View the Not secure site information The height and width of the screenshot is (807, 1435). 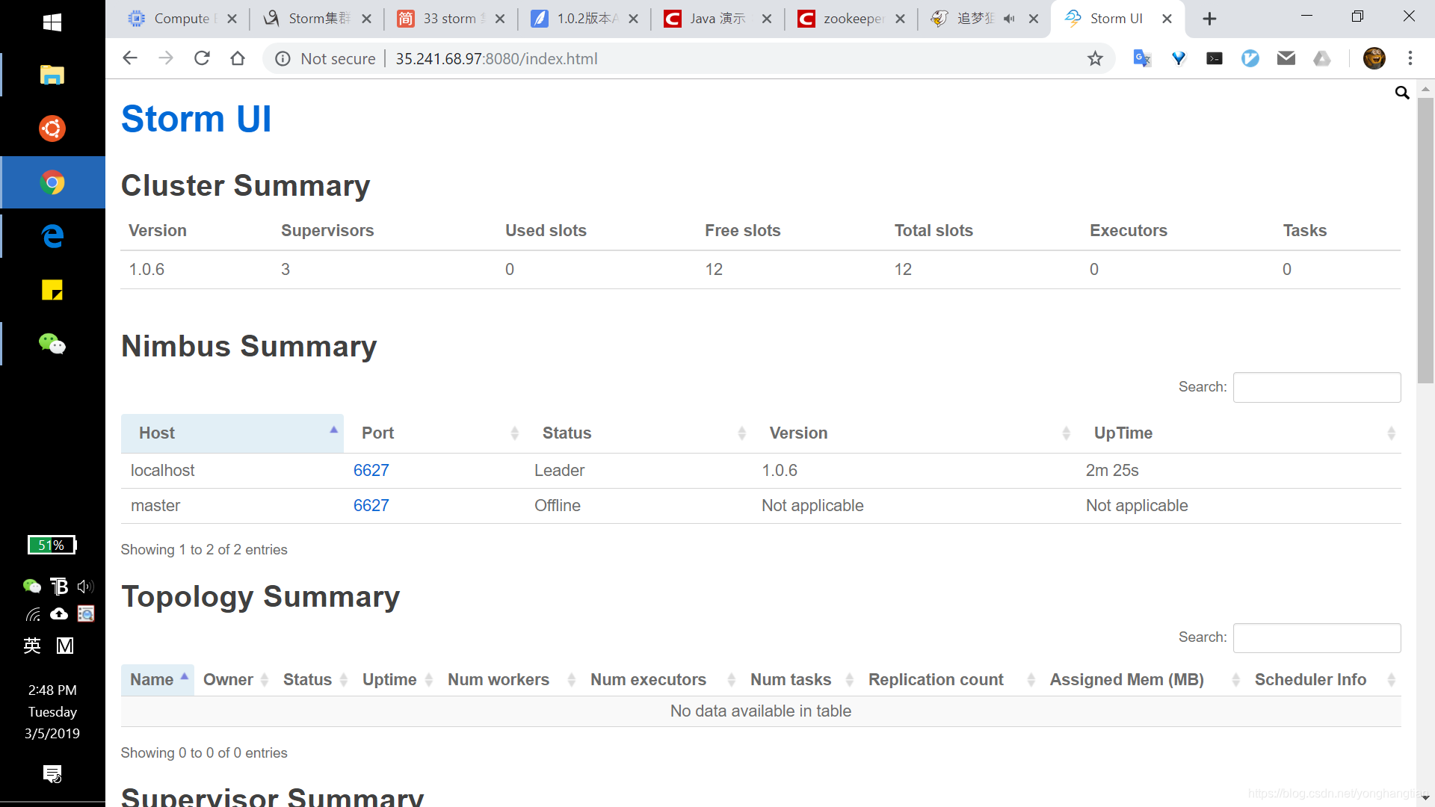325,59
